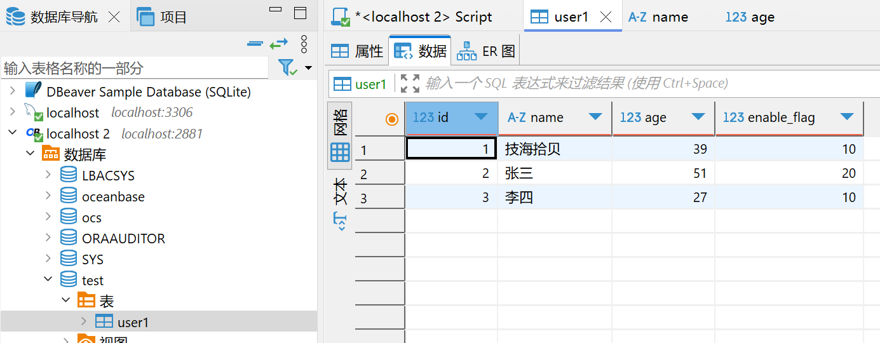Collapse the test database node
The height and width of the screenshot is (343, 880).
[x=48, y=280]
